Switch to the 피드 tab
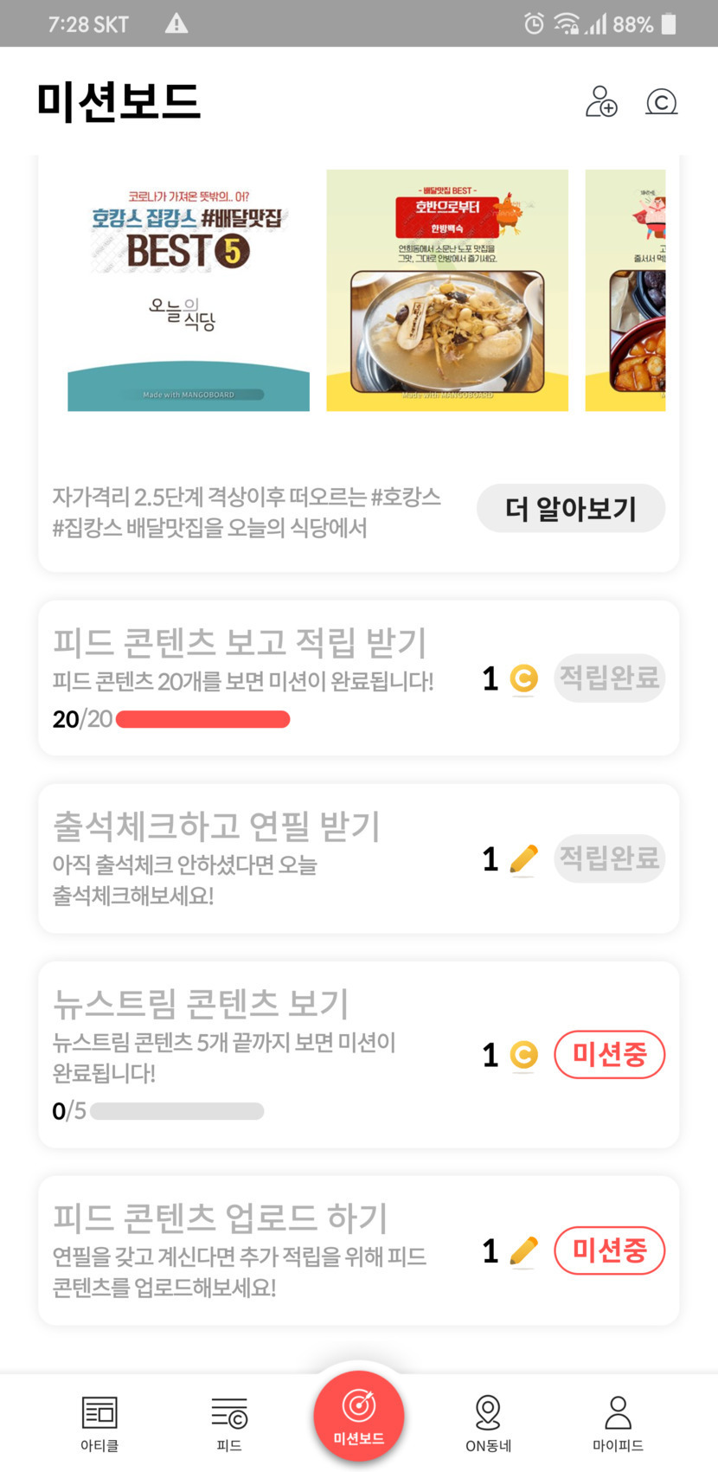The width and height of the screenshot is (718, 1472). point(229,1423)
